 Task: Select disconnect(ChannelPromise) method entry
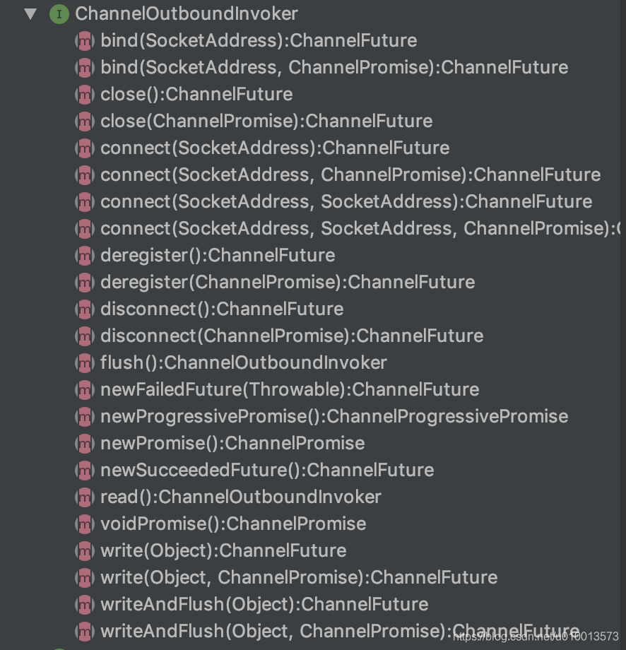click(292, 336)
